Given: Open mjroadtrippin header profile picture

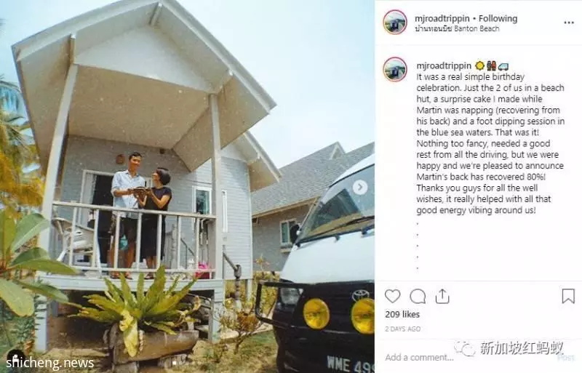Looking at the screenshot, I should [x=395, y=23].
